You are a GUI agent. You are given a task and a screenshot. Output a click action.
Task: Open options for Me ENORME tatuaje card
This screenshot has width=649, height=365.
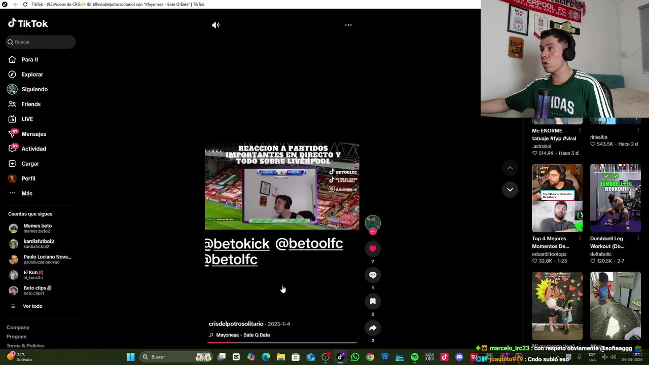[580, 131]
